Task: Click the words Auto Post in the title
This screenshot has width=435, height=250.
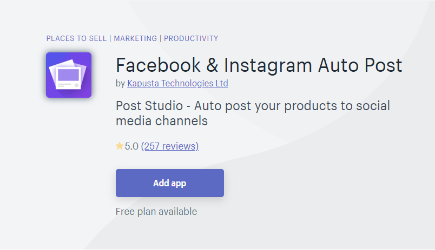Action: tap(360, 65)
